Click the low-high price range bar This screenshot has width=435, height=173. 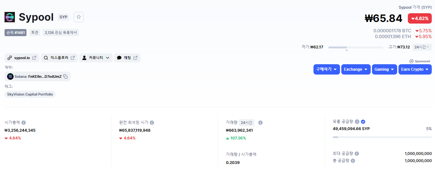click(356, 47)
